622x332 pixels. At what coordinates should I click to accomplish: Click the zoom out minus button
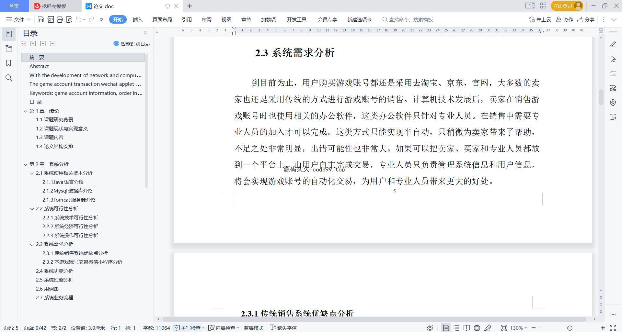coord(534,328)
